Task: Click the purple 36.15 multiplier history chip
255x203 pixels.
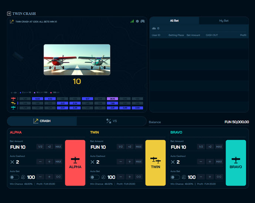Action: point(112,99)
